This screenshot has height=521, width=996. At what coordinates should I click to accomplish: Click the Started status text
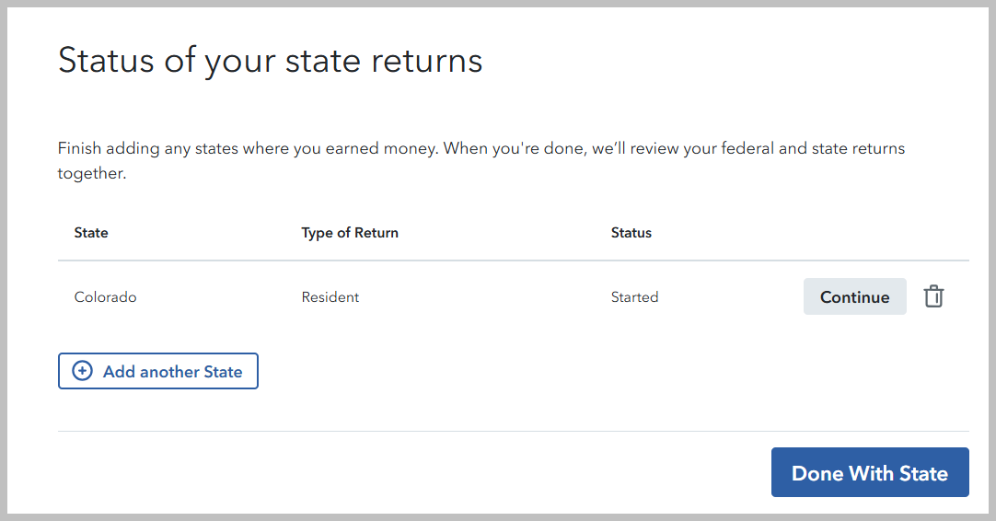click(x=634, y=297)
